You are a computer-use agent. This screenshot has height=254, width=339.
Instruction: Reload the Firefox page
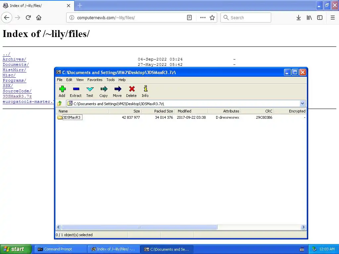pos(28,18)
